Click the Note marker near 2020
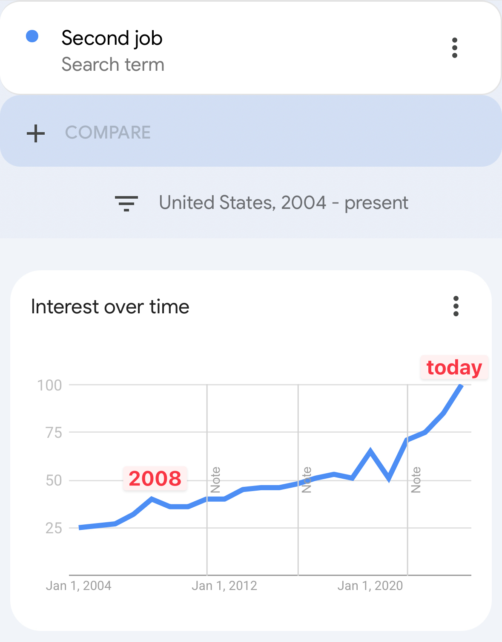502x642 pixels. pyautogui.click(x=416, y=480)
